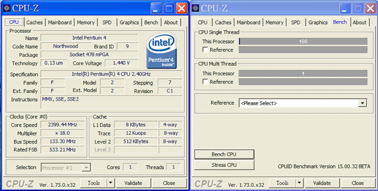Click single thread This Processor bar showing 108

[303, 41]
